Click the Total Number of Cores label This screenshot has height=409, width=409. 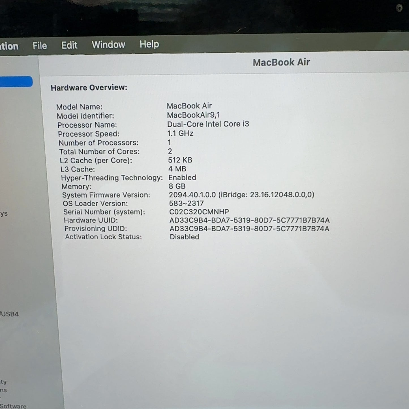tap(99, 151)
